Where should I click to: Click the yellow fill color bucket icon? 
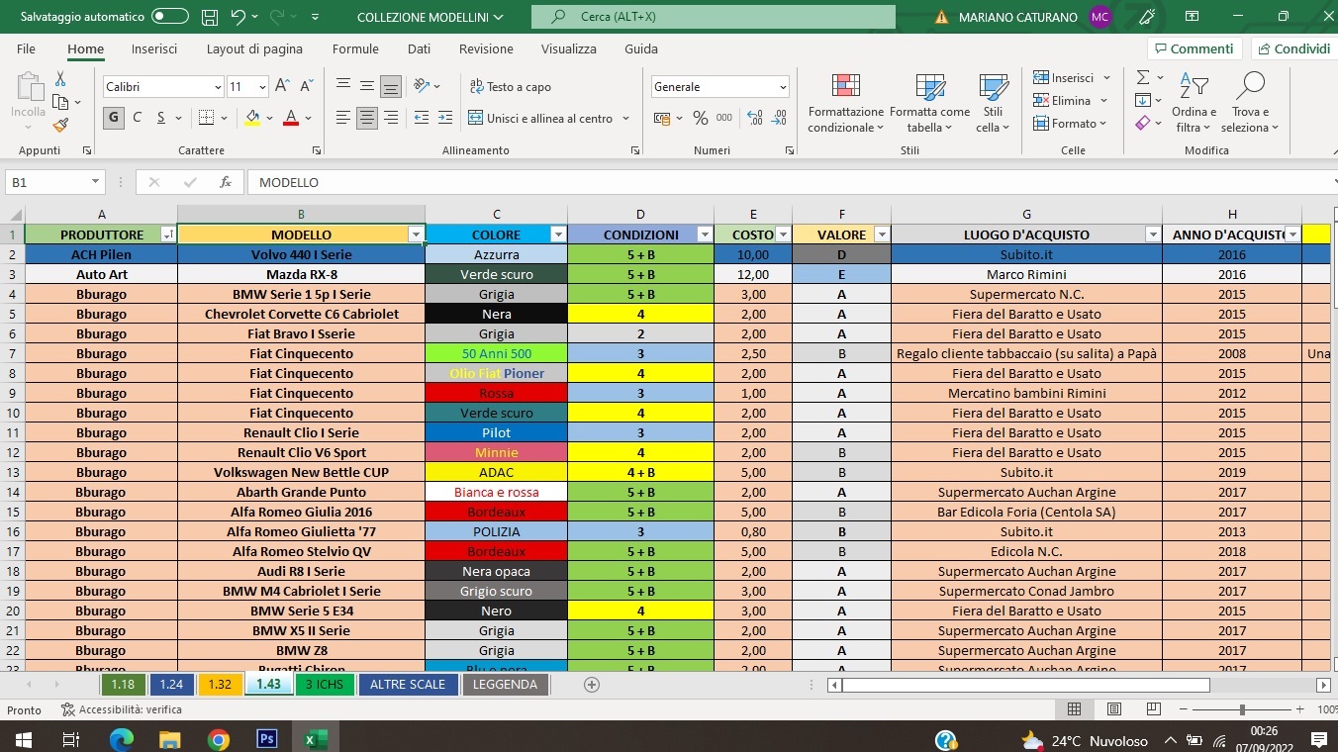[252, 118]
